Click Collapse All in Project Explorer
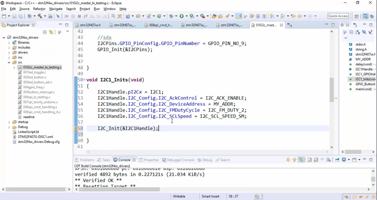This screenshot has width=377, height=200. tap(45, 32)
